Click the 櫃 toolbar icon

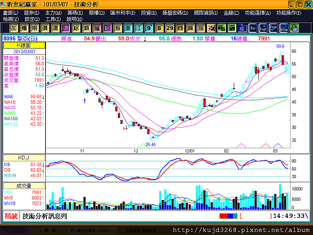click(24, 28)
